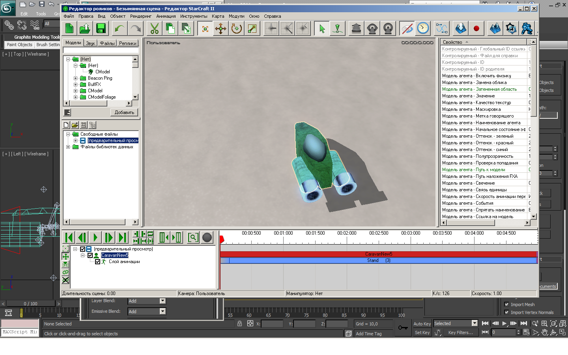This screenshot has height=355, width=568.
Task: Open the Анимация menu
Action: click(x=166, y=16)
